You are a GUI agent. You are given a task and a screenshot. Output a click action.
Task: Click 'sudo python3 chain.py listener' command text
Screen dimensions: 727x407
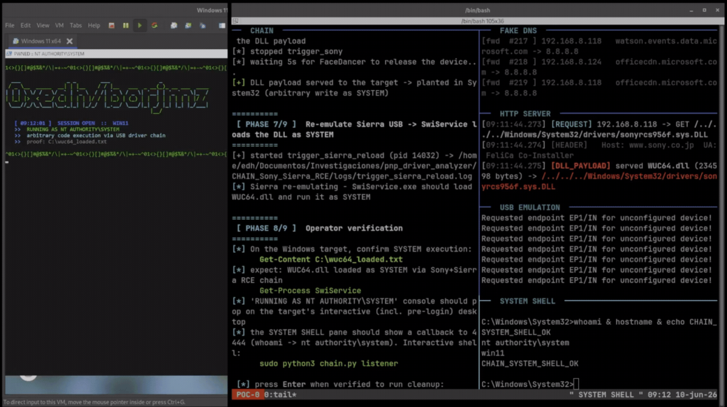click(x=328, y=363)
